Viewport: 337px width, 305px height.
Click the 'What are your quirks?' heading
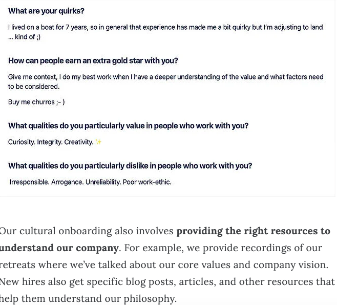[x=46, y=11]
